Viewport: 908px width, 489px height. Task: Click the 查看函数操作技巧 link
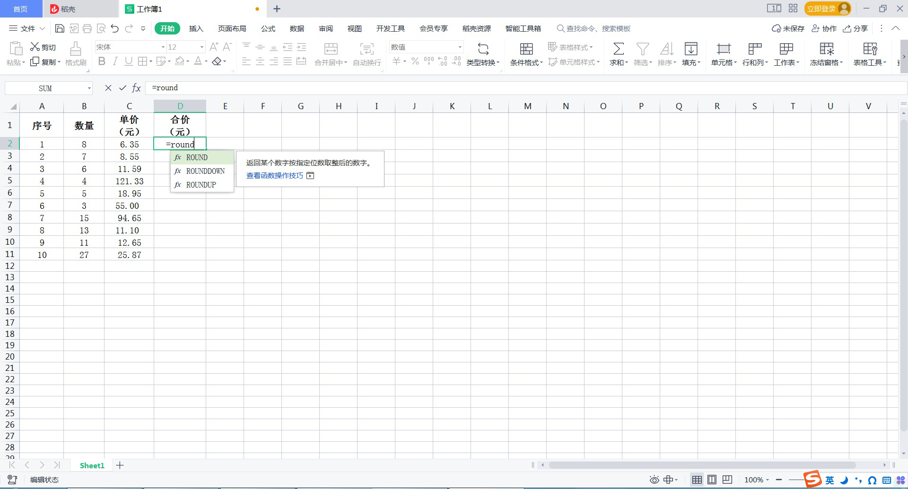tap(274, 176)
